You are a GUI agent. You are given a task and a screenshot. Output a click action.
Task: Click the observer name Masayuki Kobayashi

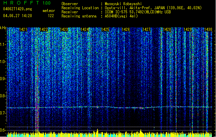(123, 4)
